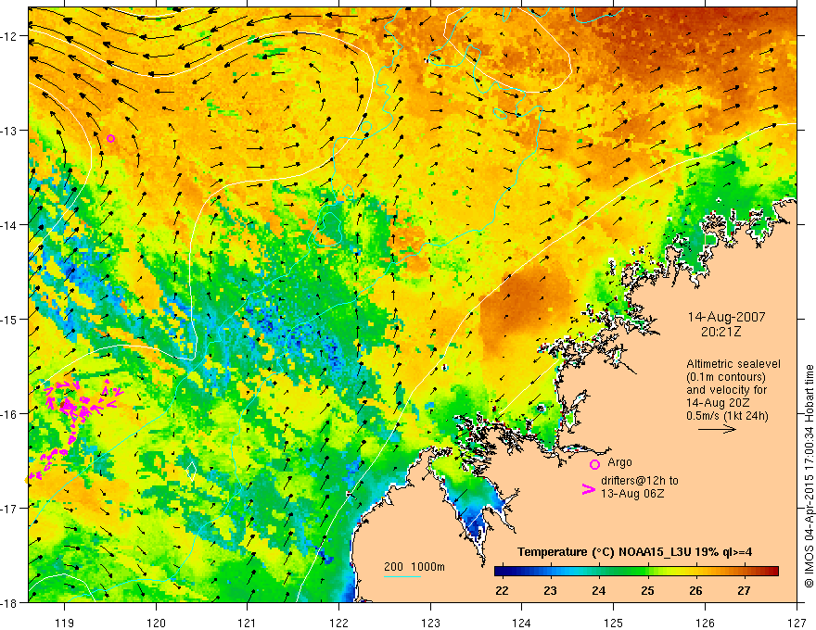
Task: Click longitude axis label 123
Action: (x=430, y=623)
